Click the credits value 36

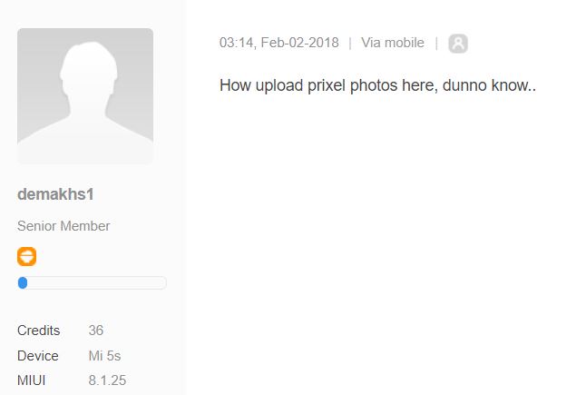click(96, 331)
